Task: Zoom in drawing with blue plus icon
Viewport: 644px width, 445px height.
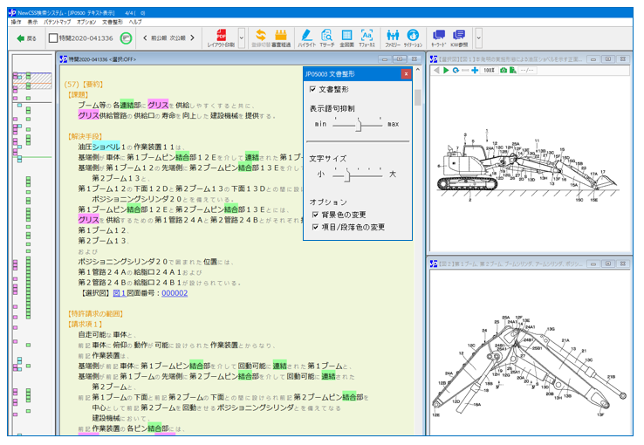Action: [475, 71]
